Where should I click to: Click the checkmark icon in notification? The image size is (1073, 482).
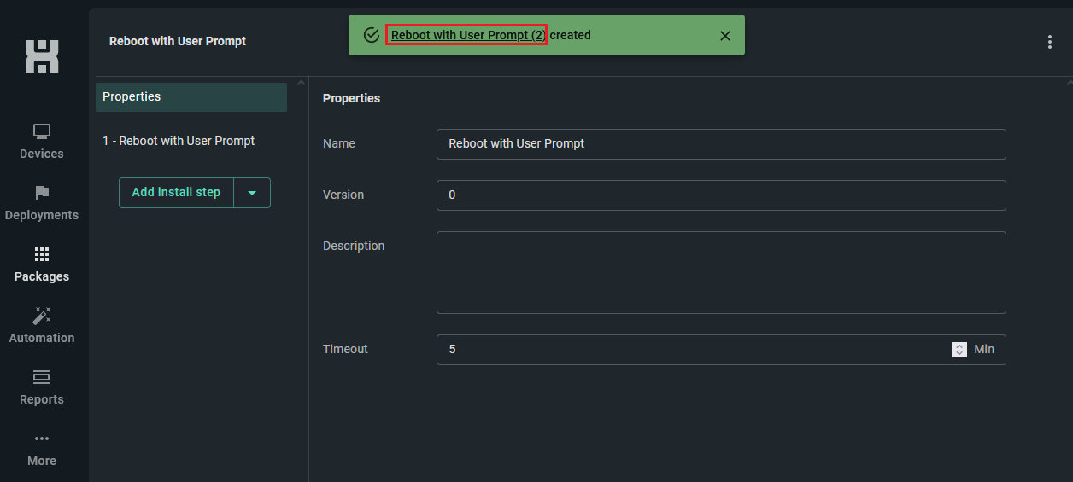372,35
